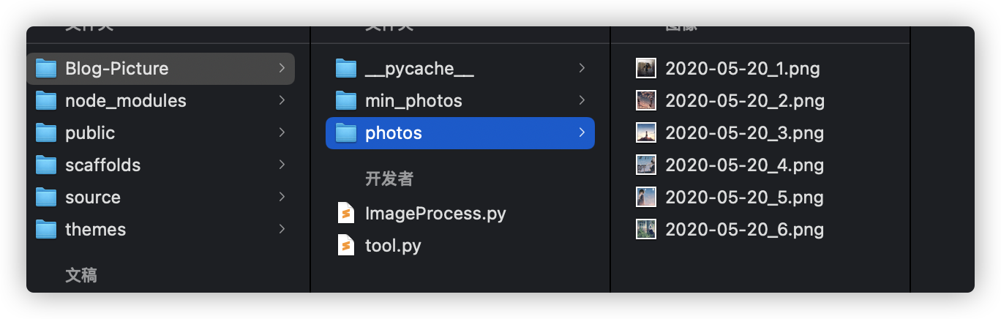Select thumbnail of 2020-05-20_5.png
Viewport: 1001px width, 319px height.
[x=646, y=198]
